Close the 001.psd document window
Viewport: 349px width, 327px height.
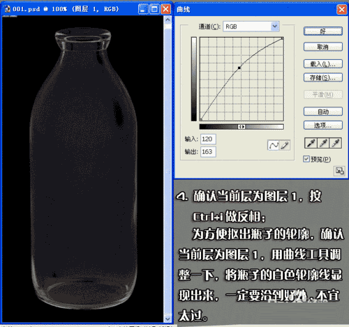[165, 9]
